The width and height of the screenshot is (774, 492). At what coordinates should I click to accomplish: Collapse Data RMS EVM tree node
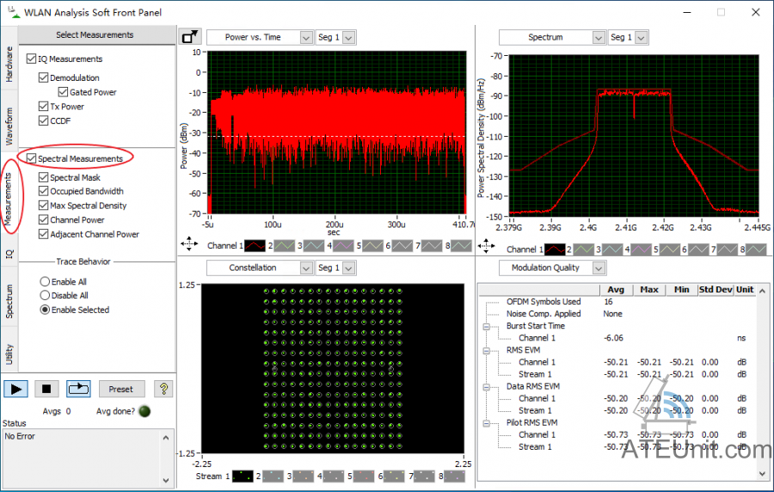(x=486, y=387)
